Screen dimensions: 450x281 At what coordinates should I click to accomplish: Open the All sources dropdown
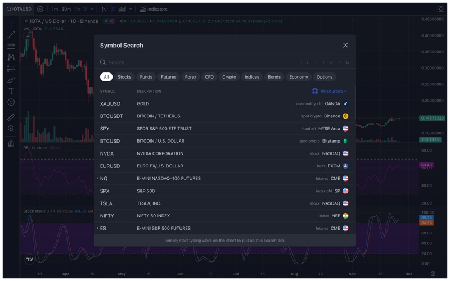[330, 91]
